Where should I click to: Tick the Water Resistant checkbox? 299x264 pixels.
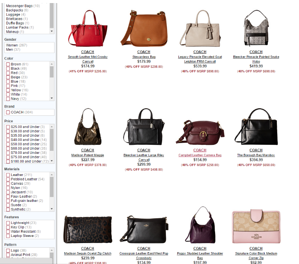[x=8, y=232]
